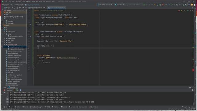Click UTF-8 encoding in status bar
The width and height of the screenshot is (197, 111).
tap(177, 109)
